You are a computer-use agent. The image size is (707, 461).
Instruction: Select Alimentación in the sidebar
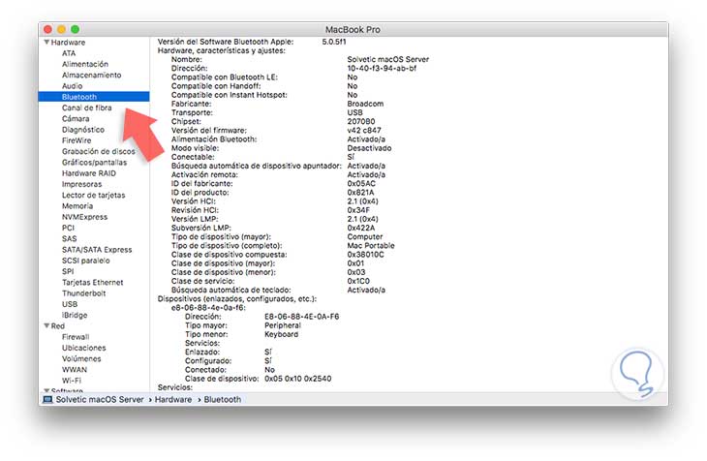point(85,64)
